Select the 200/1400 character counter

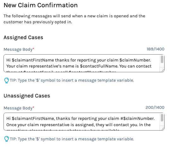point(155,107)
